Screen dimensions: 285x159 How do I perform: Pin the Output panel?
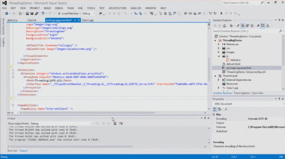(205, 118)
